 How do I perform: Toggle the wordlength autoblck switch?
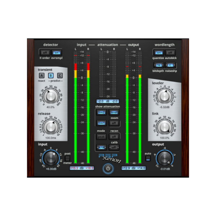pos(170,53)
